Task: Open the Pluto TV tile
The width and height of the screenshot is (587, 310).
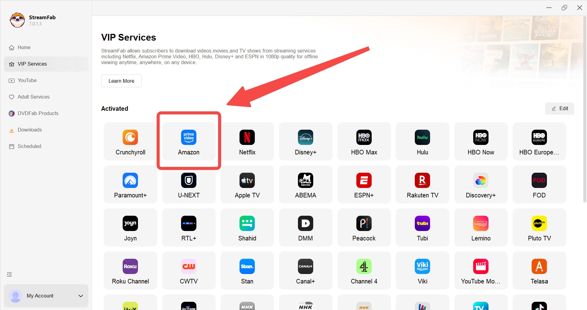Action: pos(539,227)
